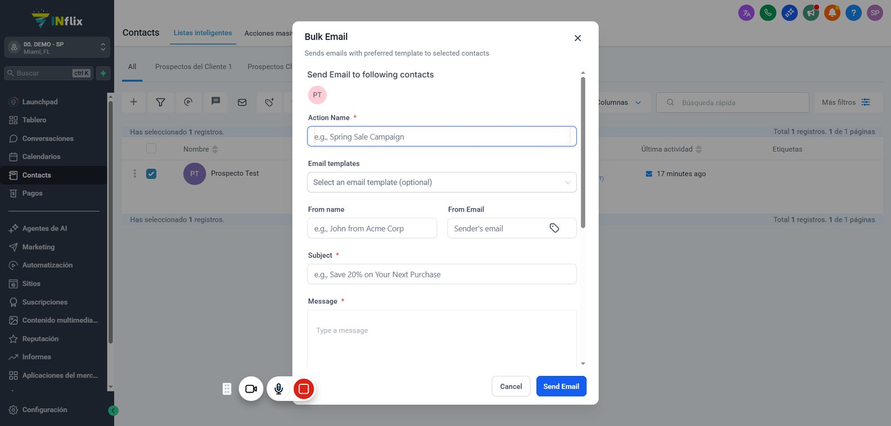Click the add tag icon in toolbar
This screenshot has height=426, width=891.
pyautogui.click(x=270, y=102)
